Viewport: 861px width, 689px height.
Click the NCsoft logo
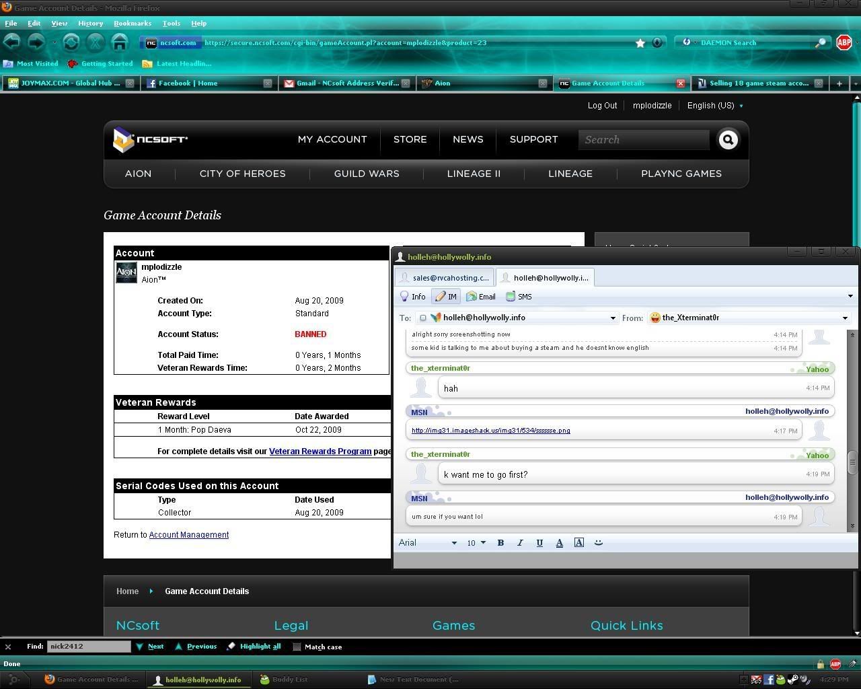click(151, 139)
